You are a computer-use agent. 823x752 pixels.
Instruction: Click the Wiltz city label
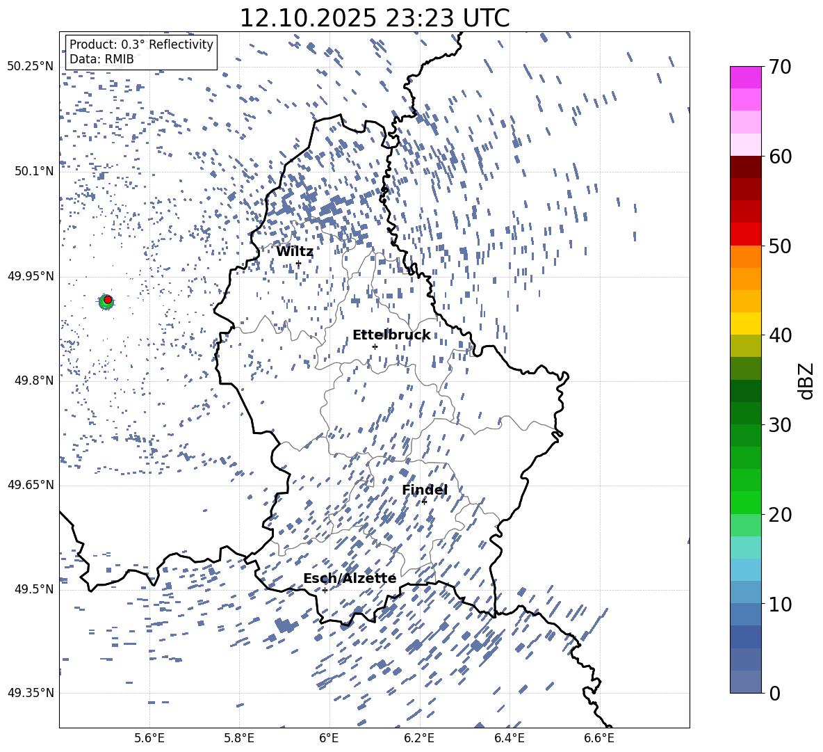(x=295, y=251)
